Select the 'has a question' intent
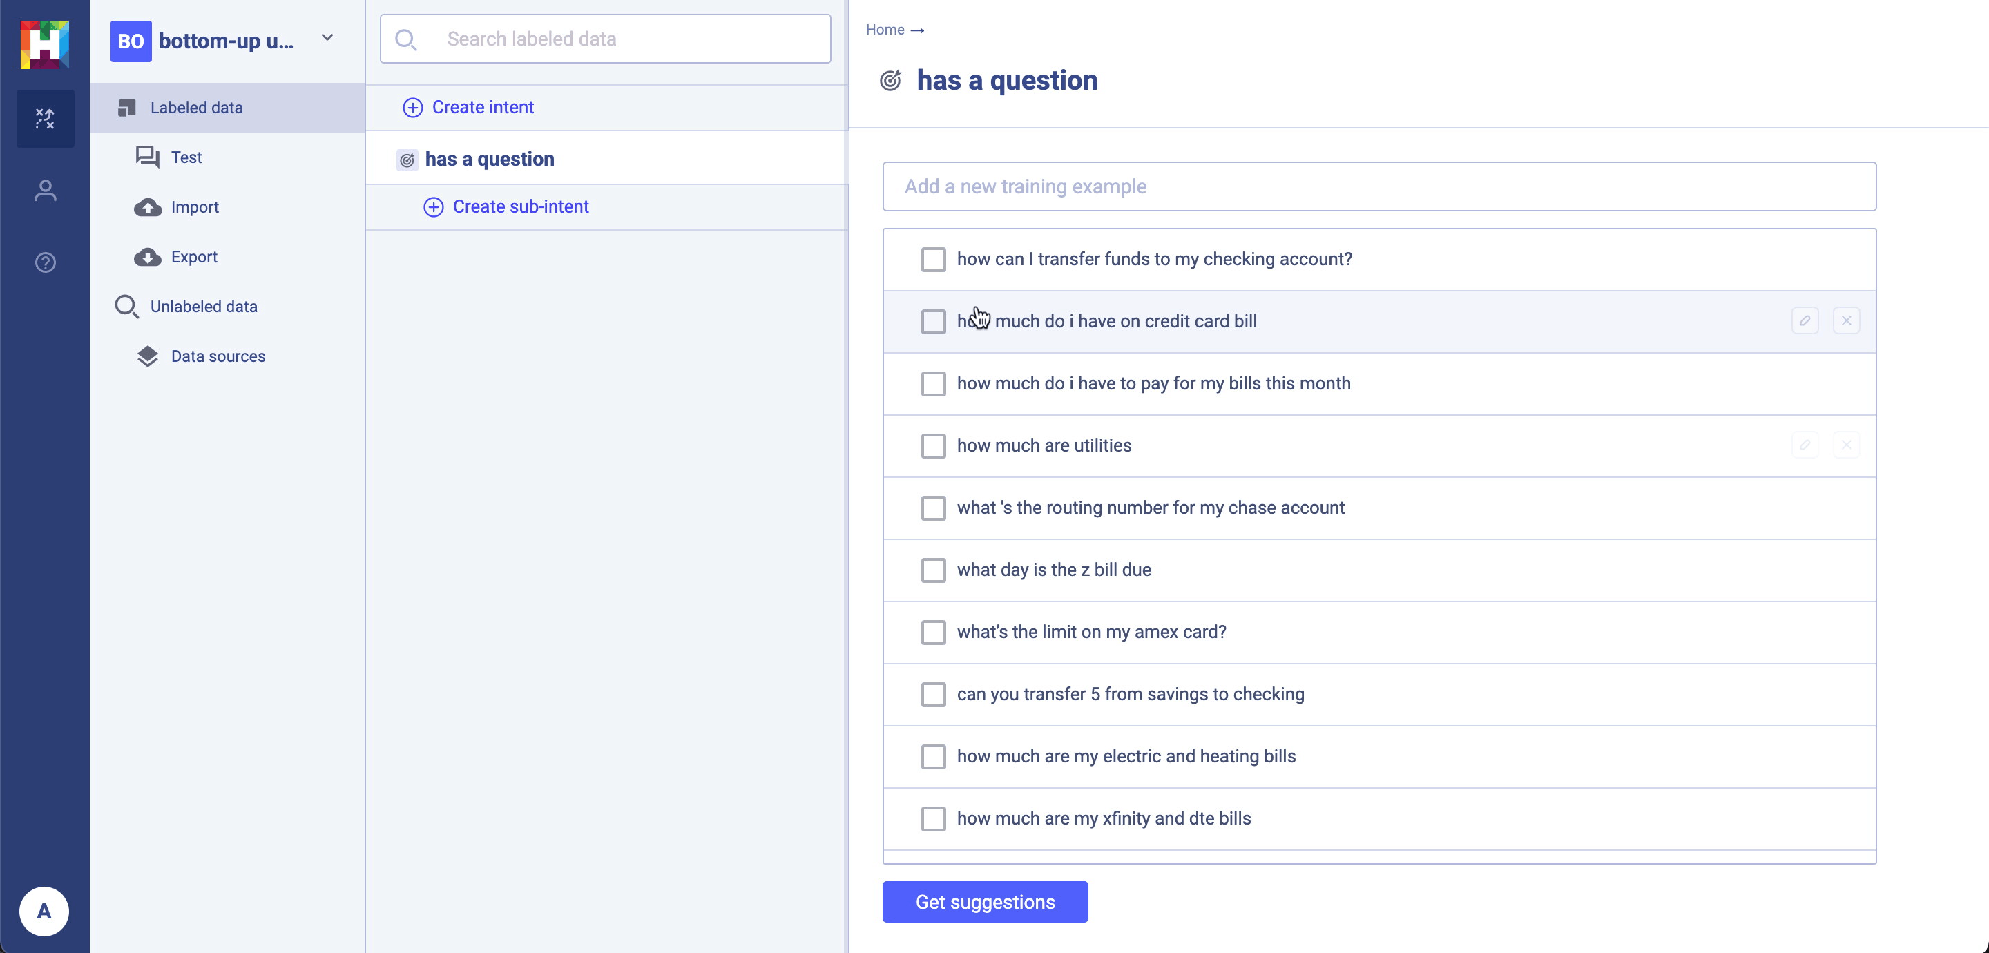The width and height of the screenshot is (1989, 953). point(489,159)
